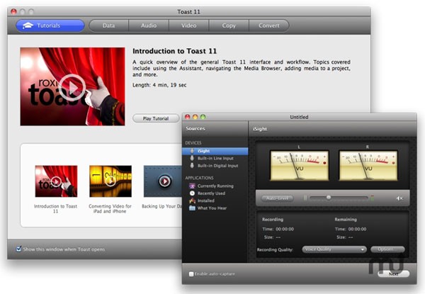Click the right channel VU meter
The image size is (425, 294).
point(368,166)
